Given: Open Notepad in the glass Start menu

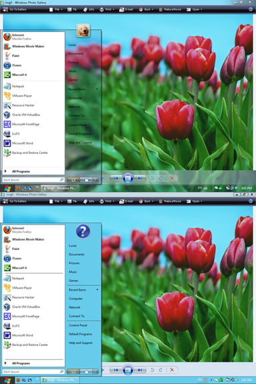Looking at the screenshot, I should pos(33,86).
